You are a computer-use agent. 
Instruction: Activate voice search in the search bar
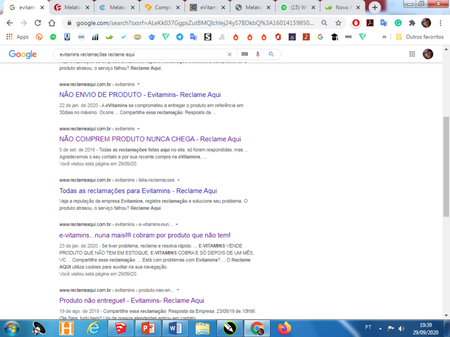click(x=257, y=54)
